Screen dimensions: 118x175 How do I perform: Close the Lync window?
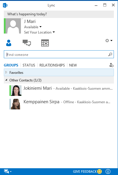tap(113, 5)
